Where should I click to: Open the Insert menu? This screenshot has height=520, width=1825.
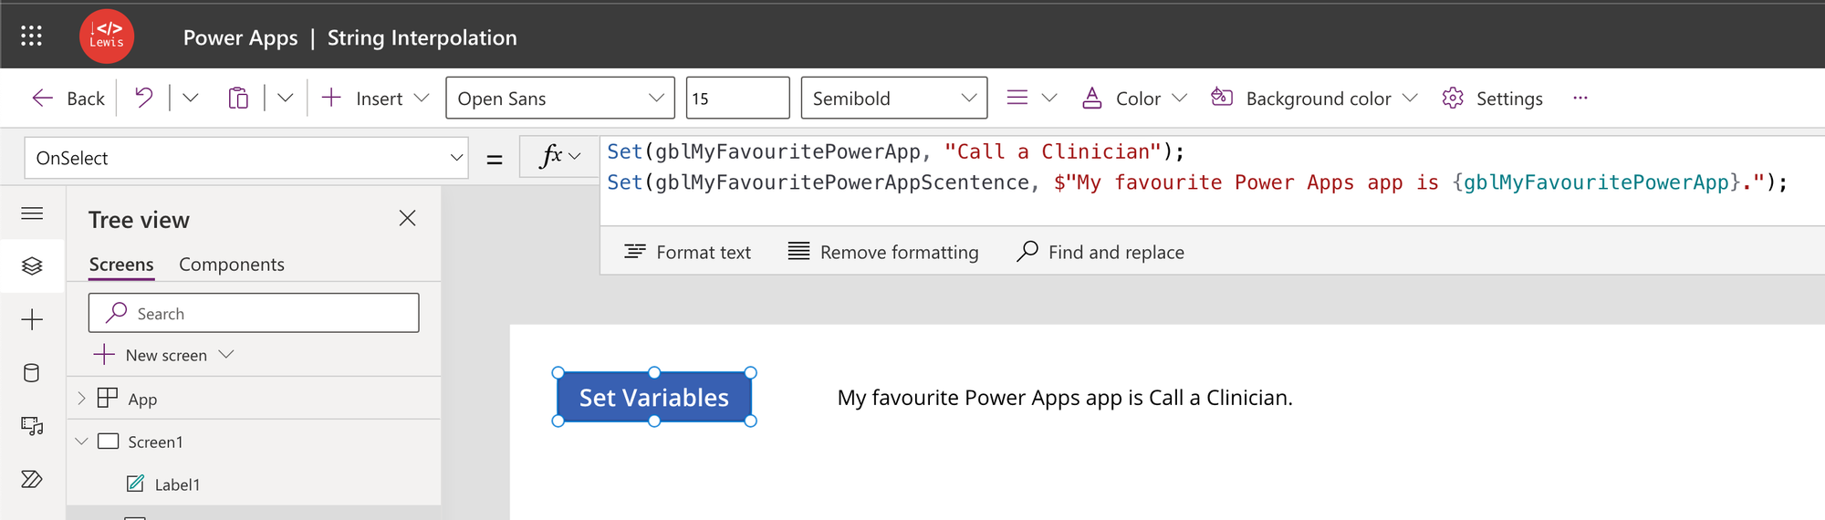[375, 99]
